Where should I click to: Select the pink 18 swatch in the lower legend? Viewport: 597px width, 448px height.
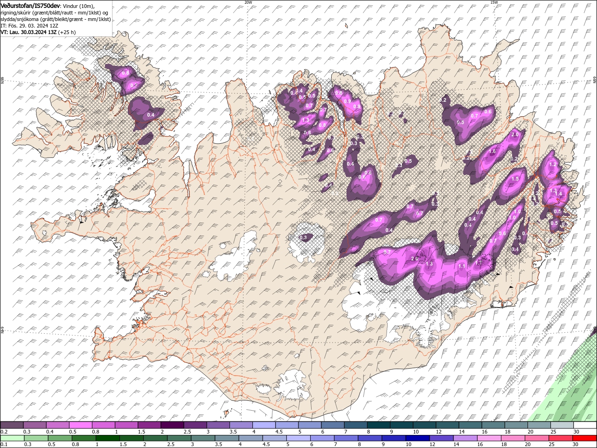[513, 438]
